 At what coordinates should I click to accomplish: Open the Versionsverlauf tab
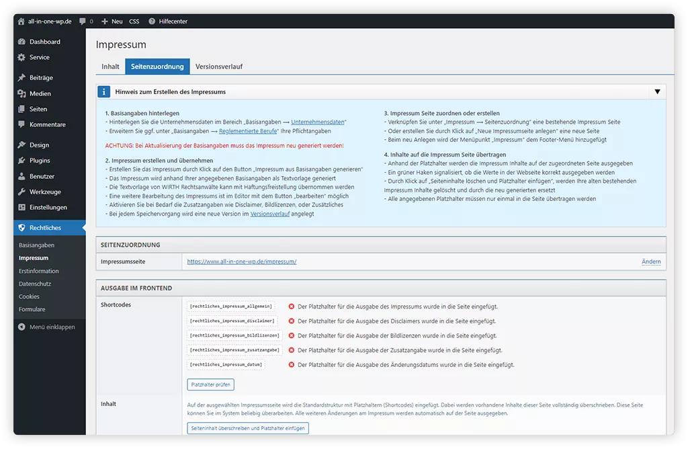219,67
